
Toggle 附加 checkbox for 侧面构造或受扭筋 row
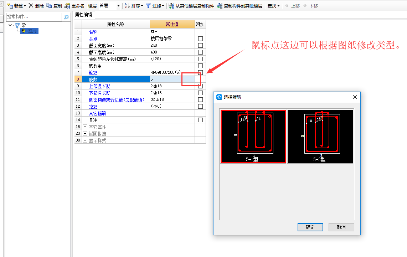[x=200, y=99]
